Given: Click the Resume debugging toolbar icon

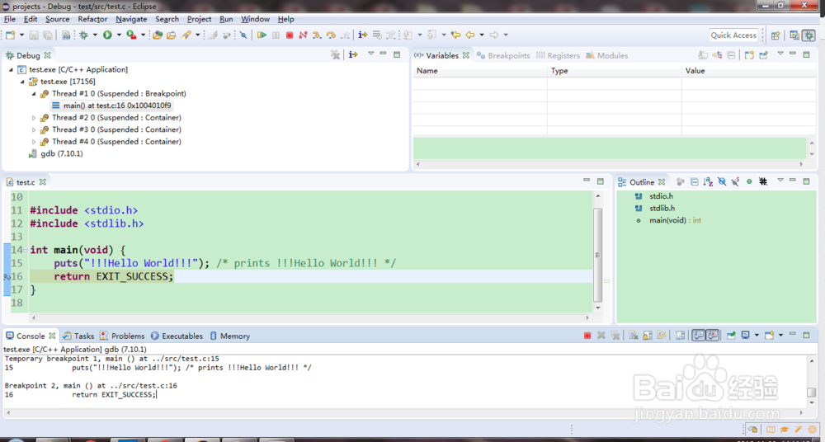Looking at the screenshot, I should pyautogui.click(x=262, y=35).
